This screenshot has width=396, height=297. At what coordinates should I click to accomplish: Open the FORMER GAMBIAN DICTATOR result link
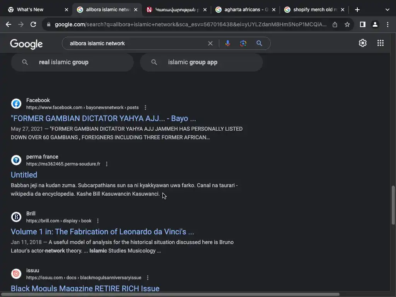click(103, 118)
